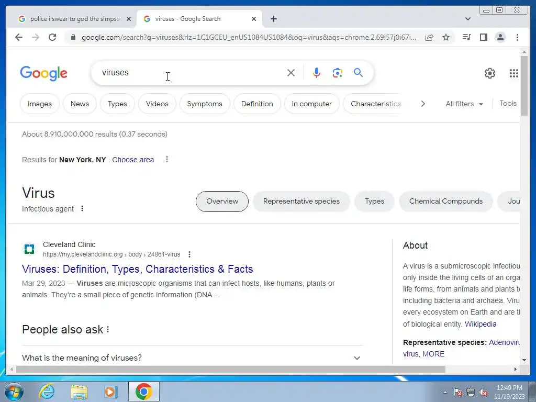Image resolution: width=536 pixels, height=402 pixels.
Task: Open the tab search dropdown arrow
Action: coord(468,19)
